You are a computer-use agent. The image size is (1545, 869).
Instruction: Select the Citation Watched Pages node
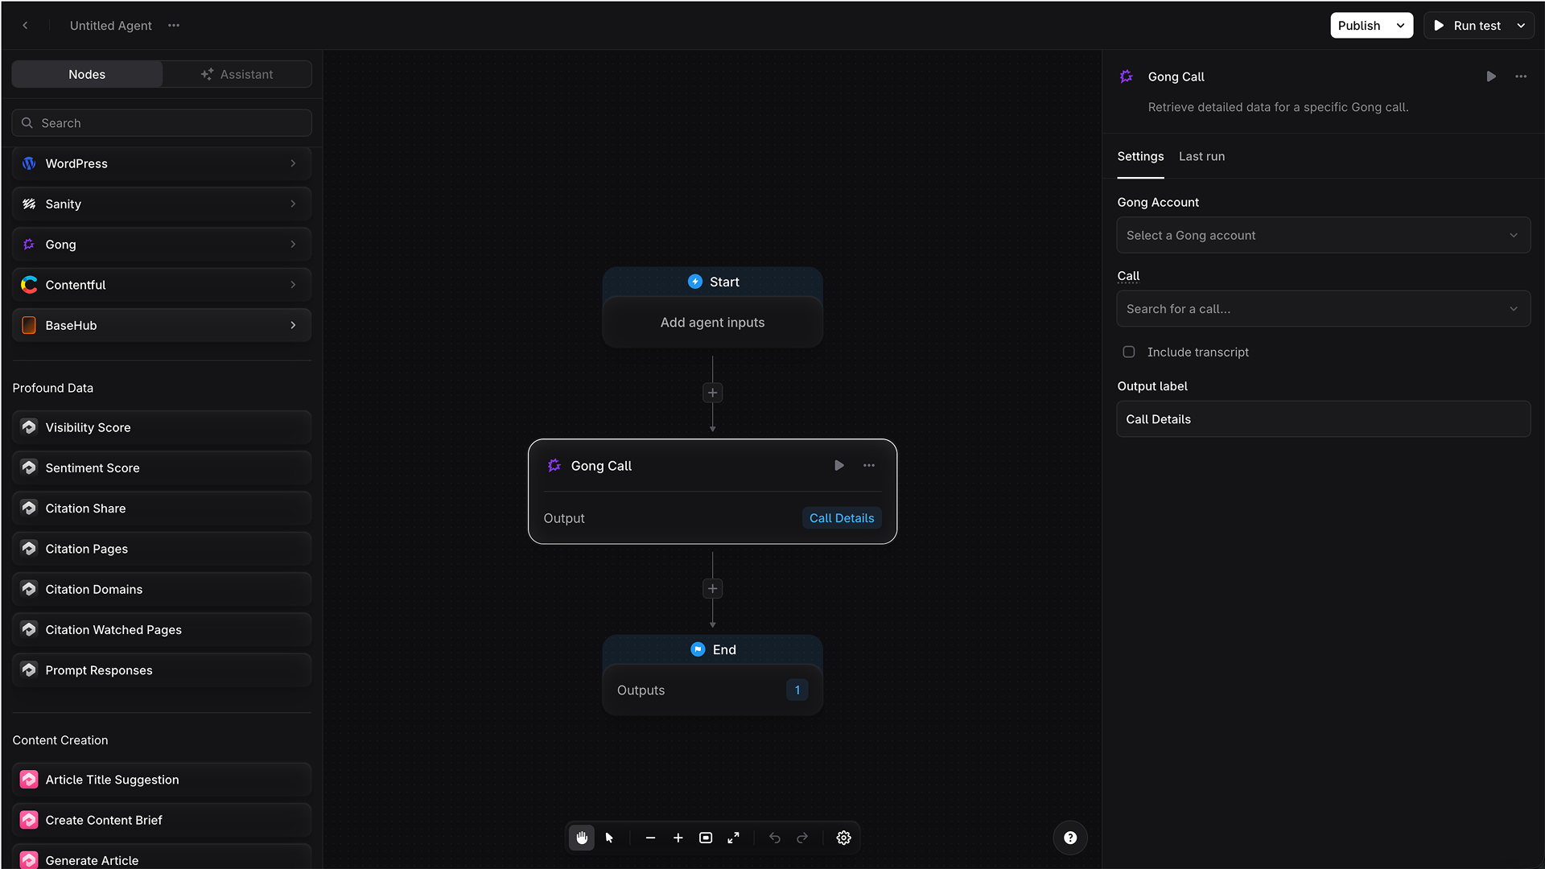click(162, 630)
